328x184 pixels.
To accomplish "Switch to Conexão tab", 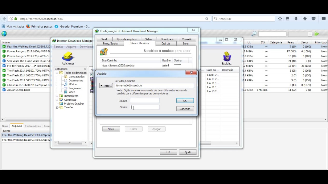I will (x=187, y=39).
